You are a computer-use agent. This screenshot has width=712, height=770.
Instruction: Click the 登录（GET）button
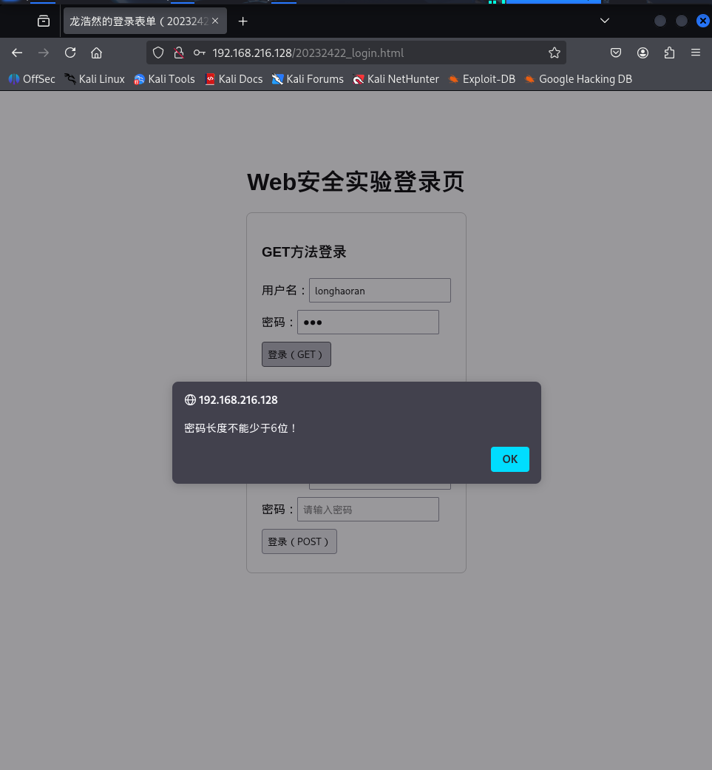[296, 354]
